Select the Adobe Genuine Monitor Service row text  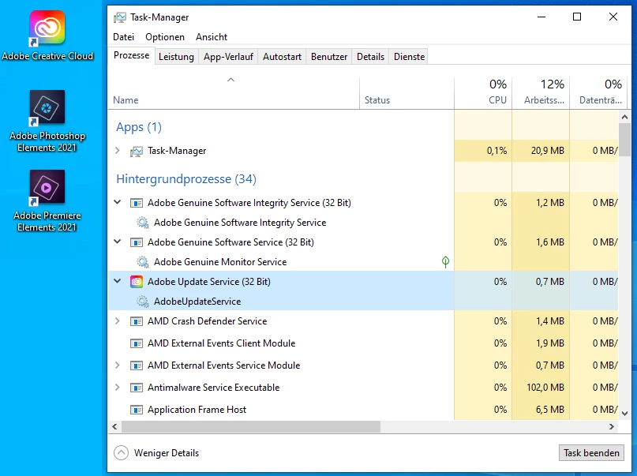point(220,262)
